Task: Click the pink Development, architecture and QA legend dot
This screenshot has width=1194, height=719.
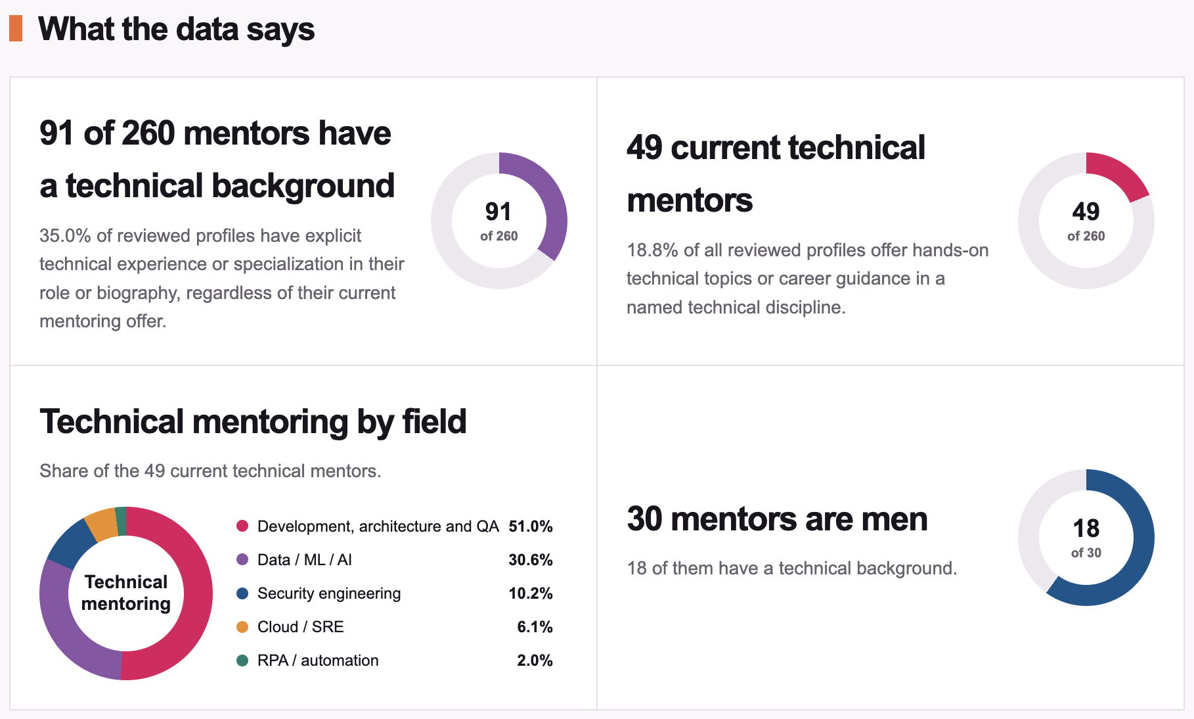Action: tap(242, 526)
